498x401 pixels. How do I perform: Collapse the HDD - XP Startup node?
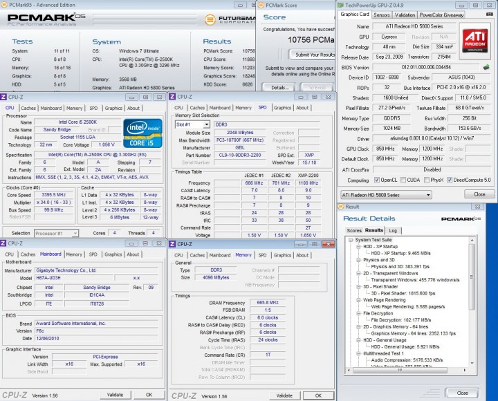358,247
